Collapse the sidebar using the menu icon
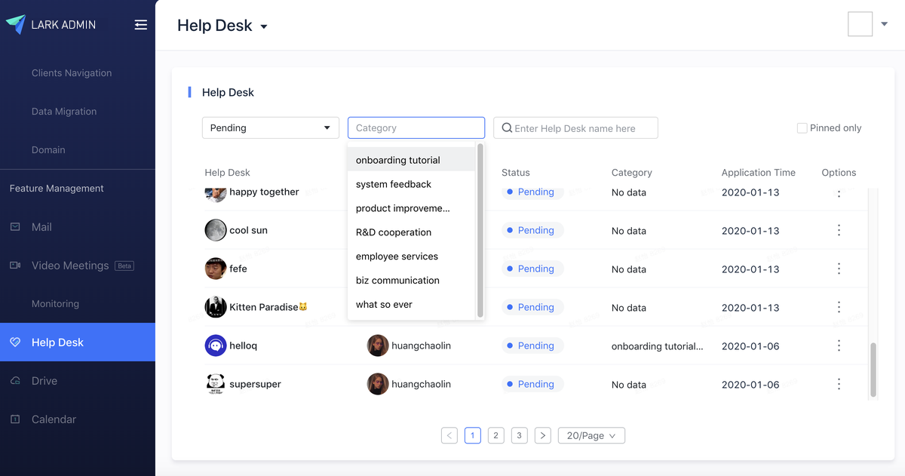 click(x=140, y=25)
